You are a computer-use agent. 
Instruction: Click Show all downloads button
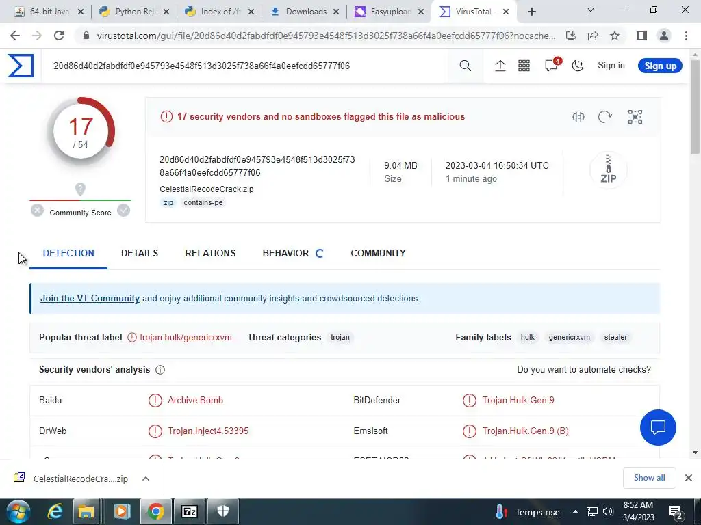pos(649,478)
